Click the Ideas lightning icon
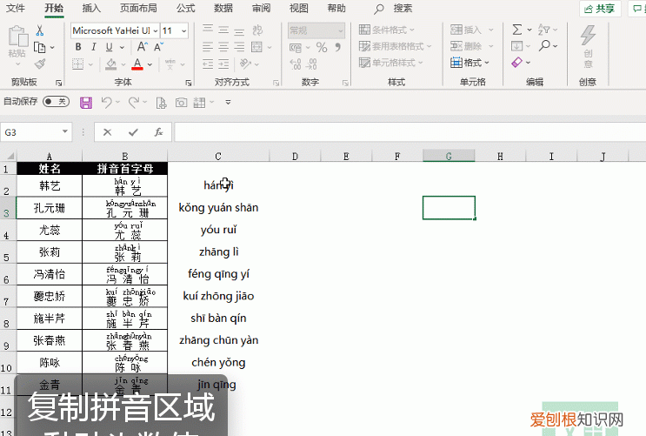The width and height of the screenshot is (646, 436). tap(588, 36)
